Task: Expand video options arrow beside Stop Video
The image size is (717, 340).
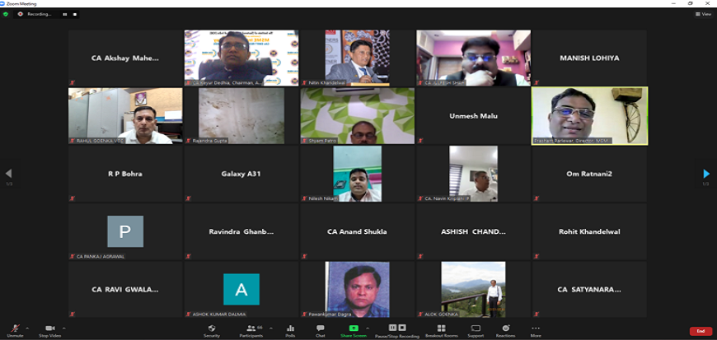Action: pyautogui.click(x=64, y=327)
